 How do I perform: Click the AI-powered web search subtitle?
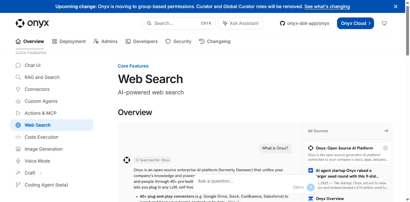151,92
